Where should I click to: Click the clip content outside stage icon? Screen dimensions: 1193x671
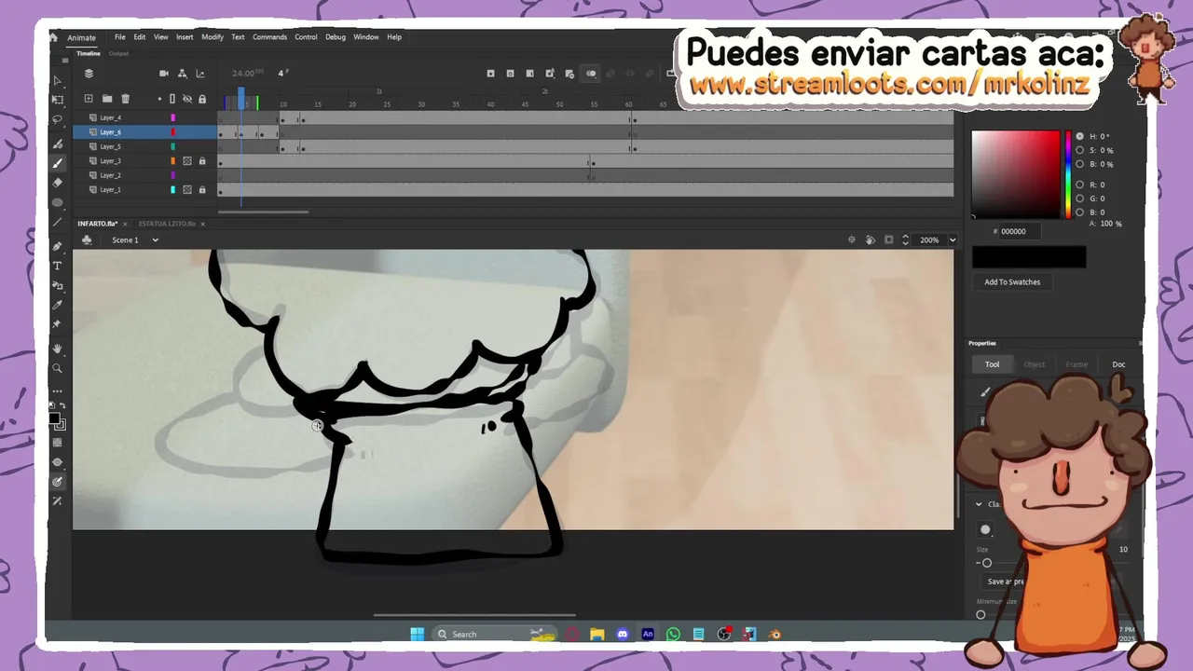[888, 240]
